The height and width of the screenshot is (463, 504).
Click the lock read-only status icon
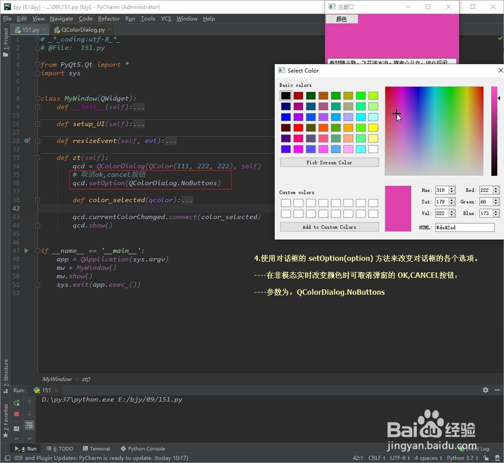[486, 458]
